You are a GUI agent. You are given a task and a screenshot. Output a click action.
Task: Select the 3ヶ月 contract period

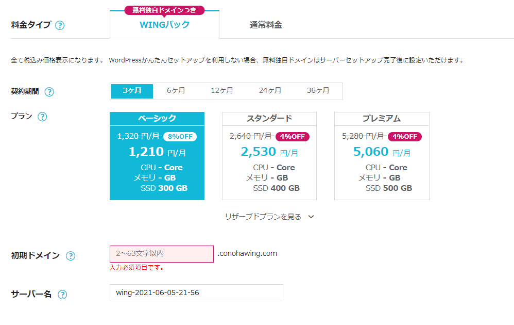pos(132,91)
